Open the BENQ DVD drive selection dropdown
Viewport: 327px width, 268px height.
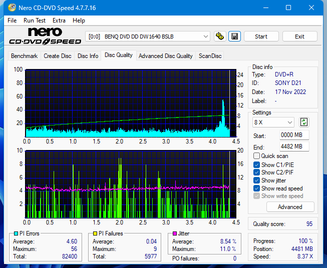click(x=148, y=36)
